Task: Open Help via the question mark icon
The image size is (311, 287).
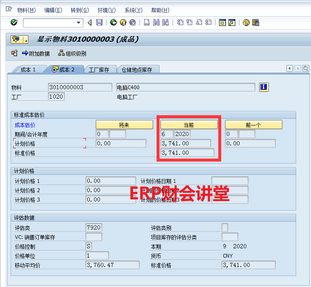Action: 246,23
